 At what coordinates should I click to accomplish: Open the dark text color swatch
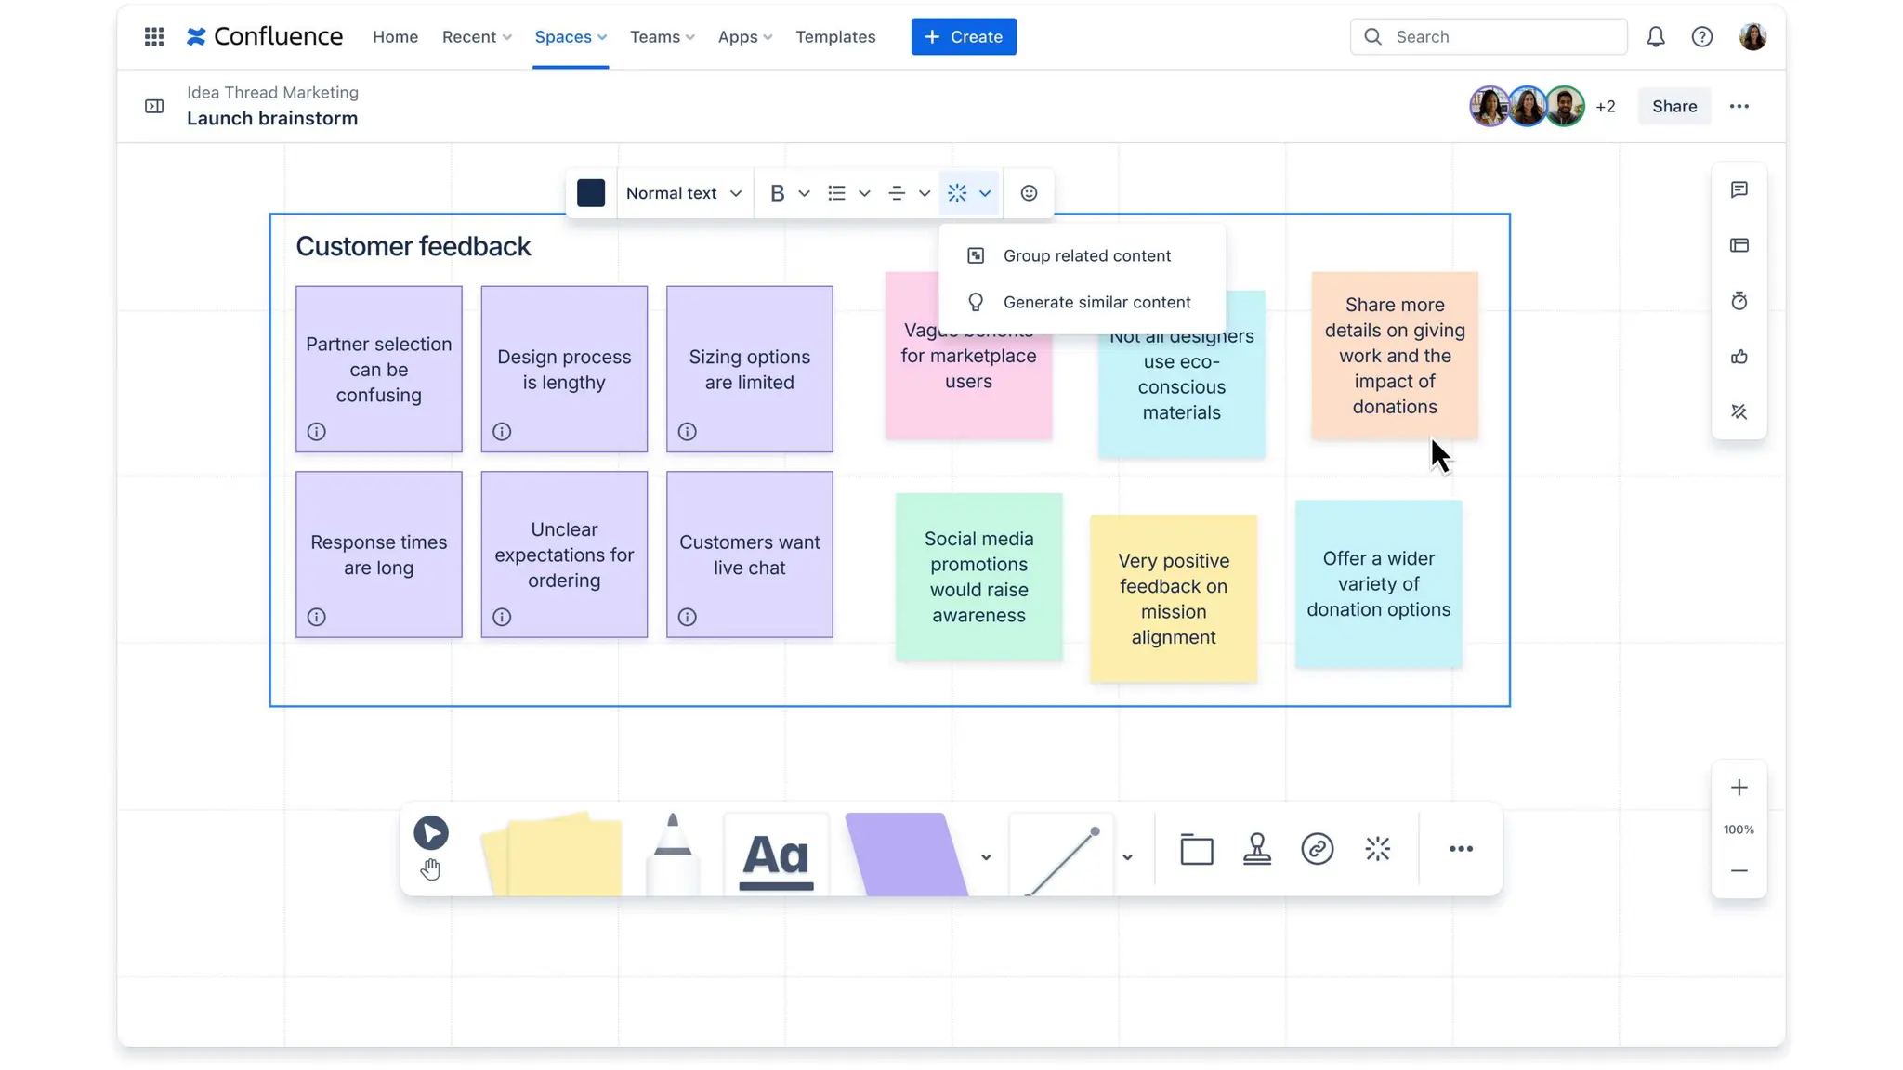(x=591, y=193)
